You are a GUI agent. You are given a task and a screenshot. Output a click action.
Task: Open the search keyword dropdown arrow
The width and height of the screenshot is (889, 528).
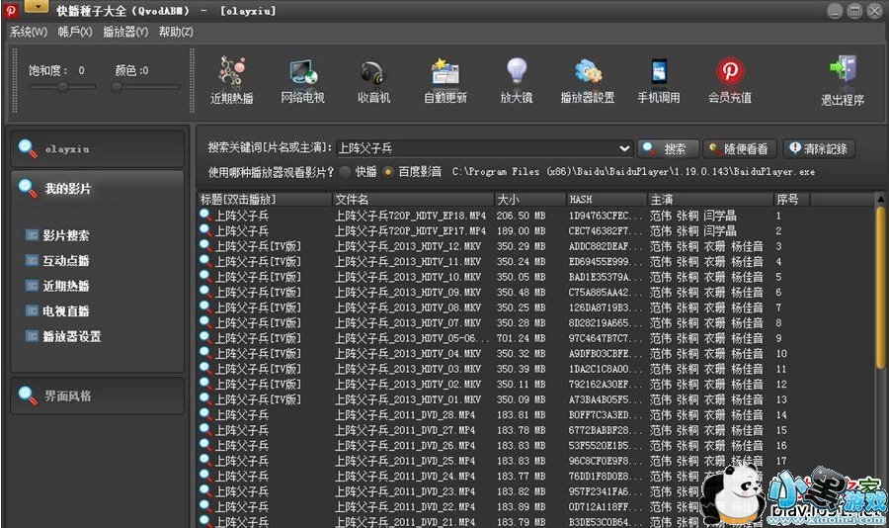coord(624,148)
